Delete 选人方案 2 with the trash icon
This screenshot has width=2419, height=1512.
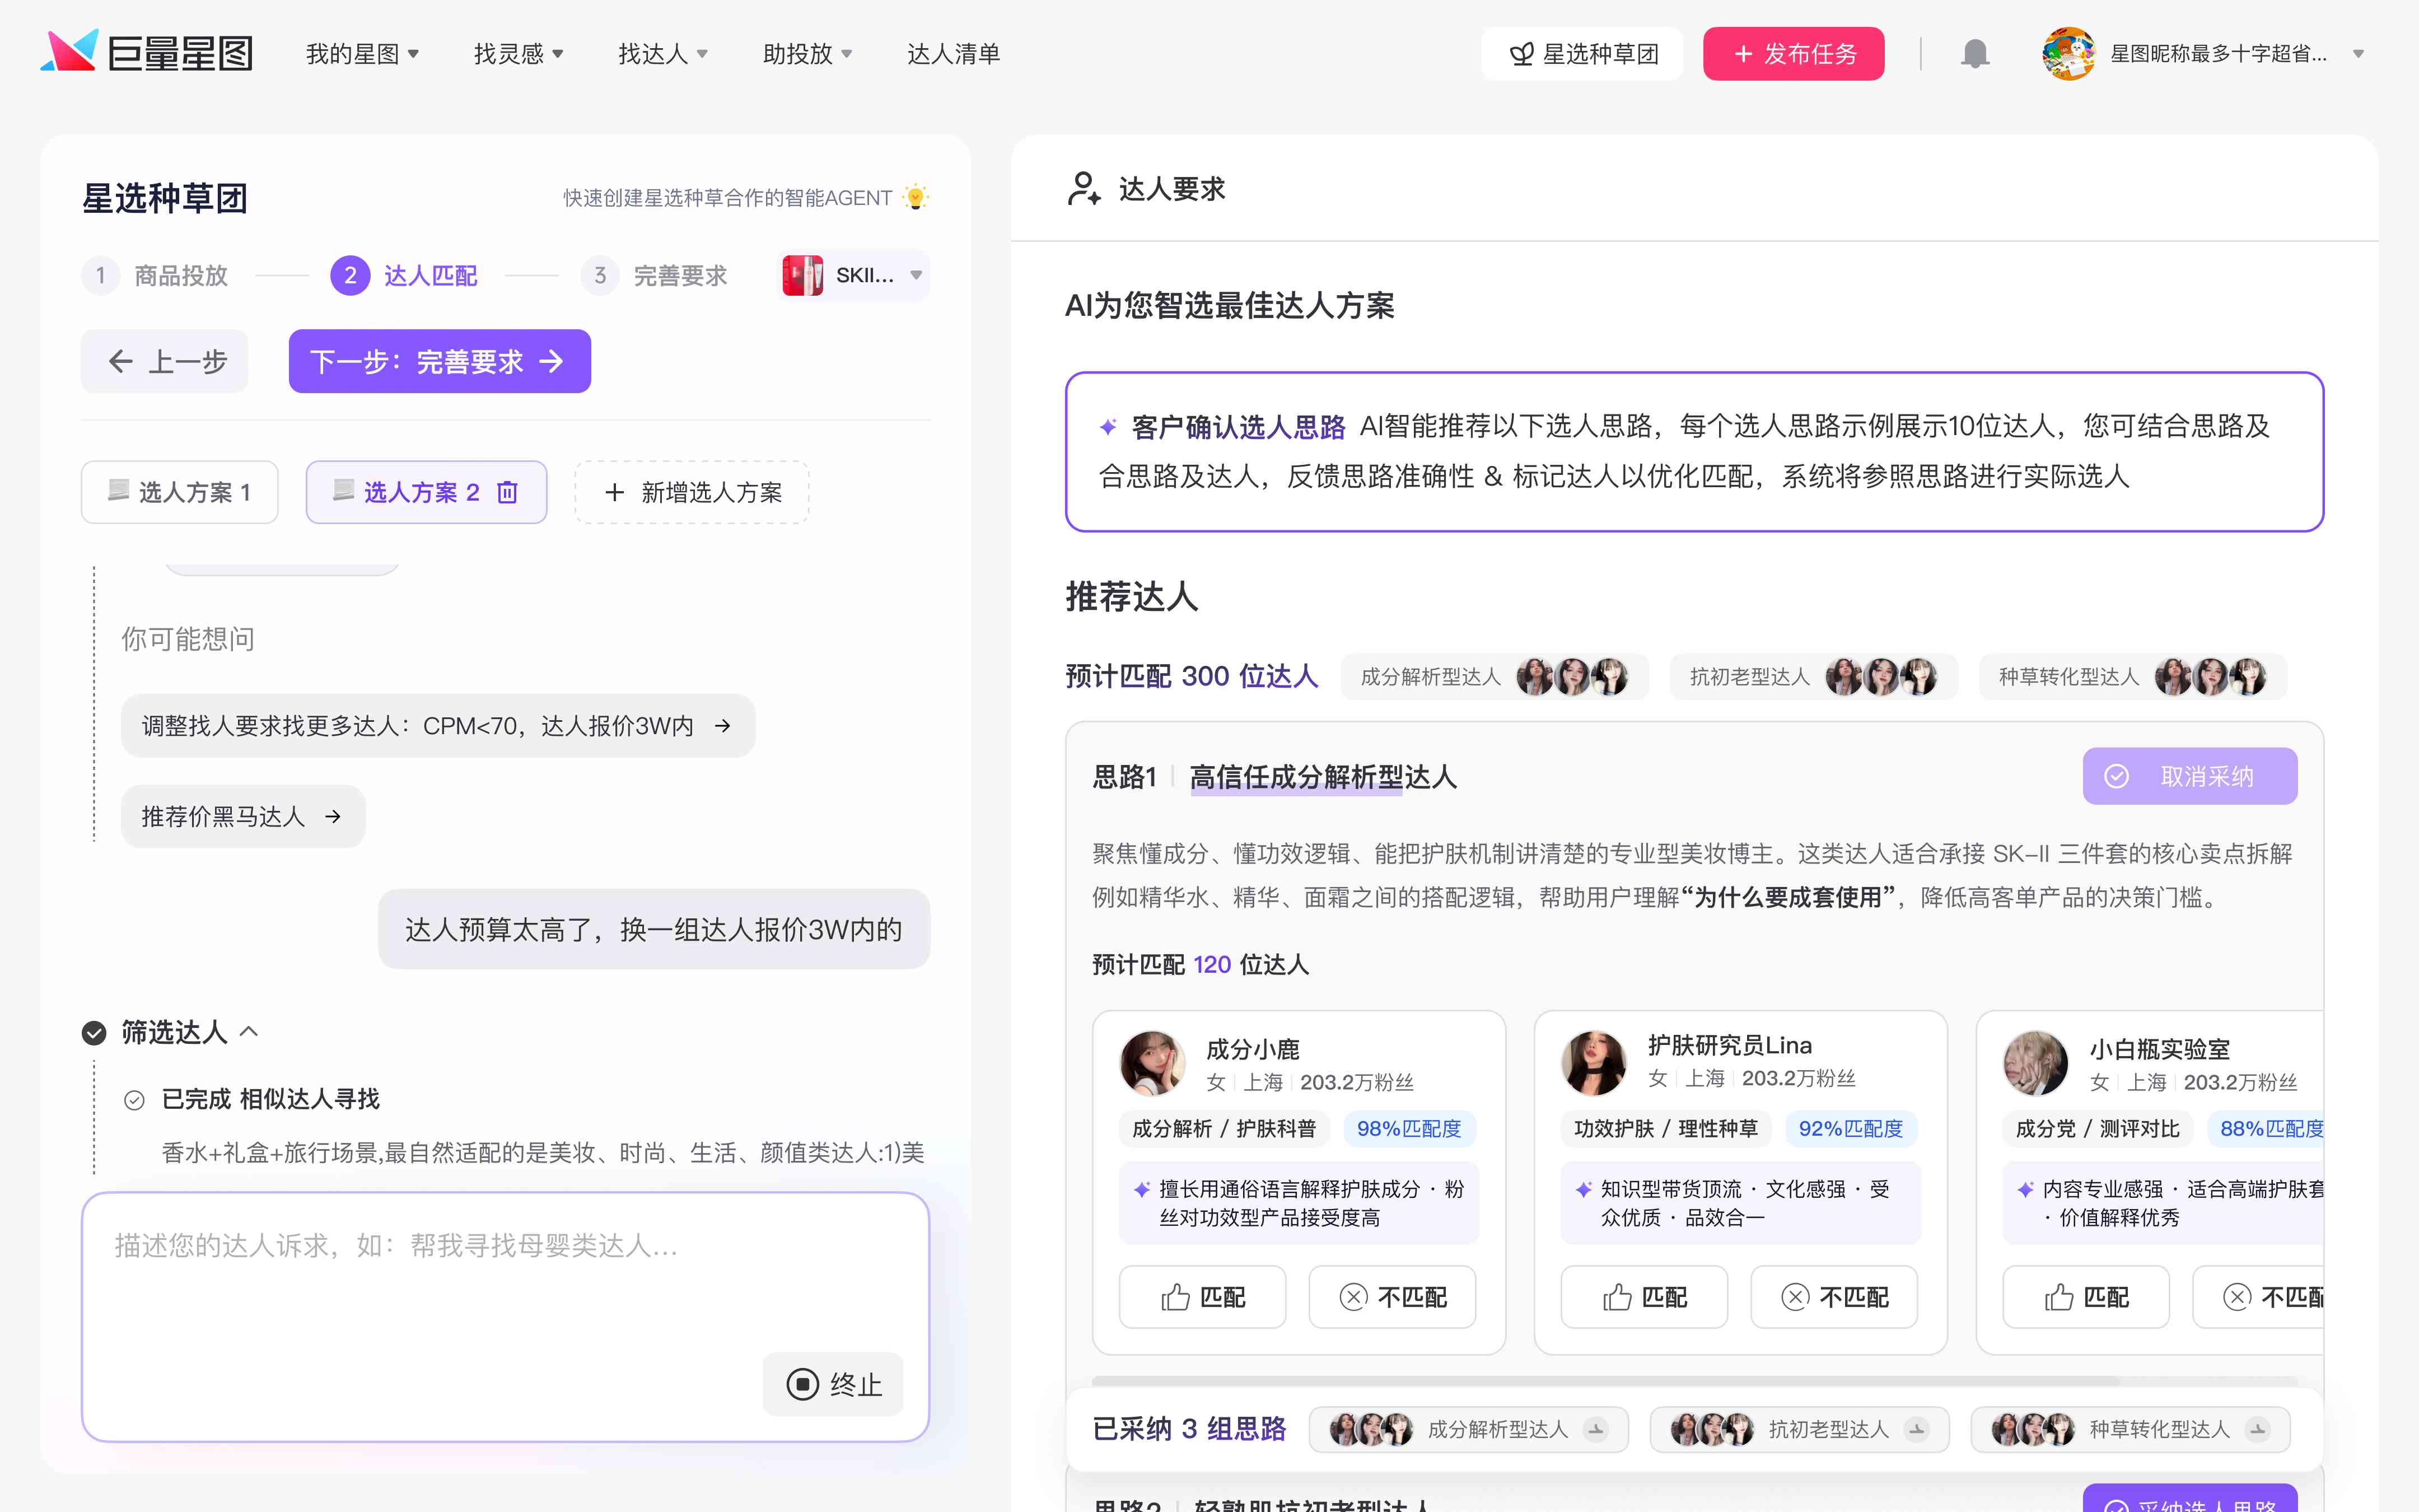(508, 492)
